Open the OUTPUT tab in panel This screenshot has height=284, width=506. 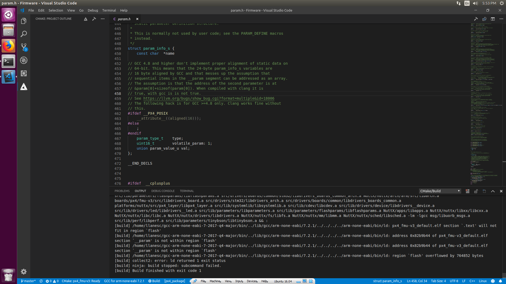[x=140, y=191]
